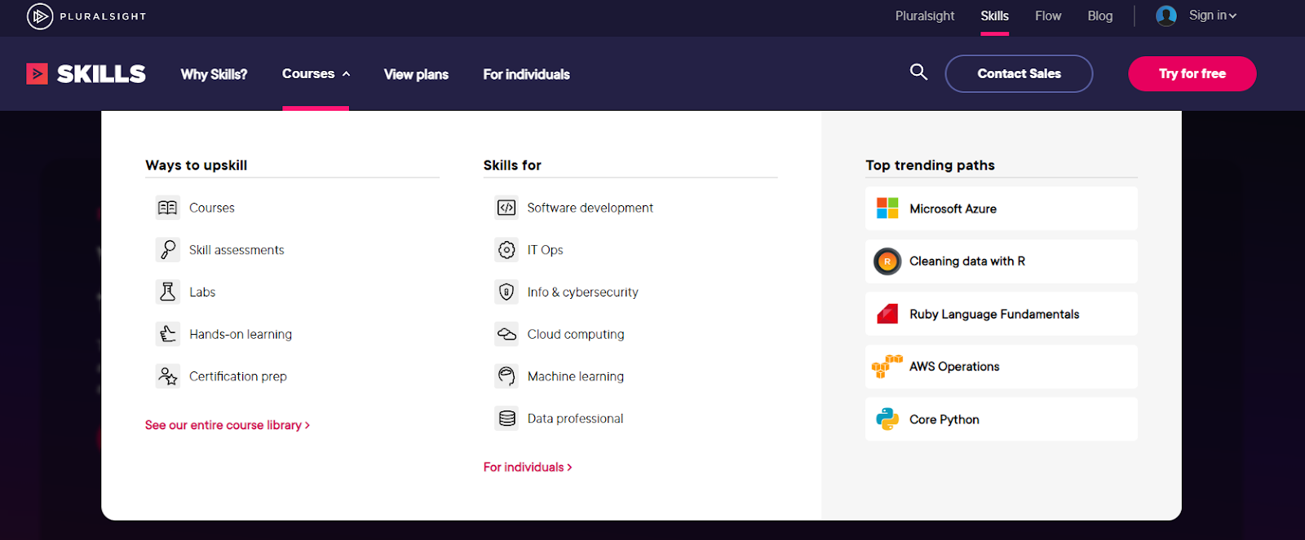Image resolution: width=1305 pixels, height=540 pixels.
Task: Open the Why Skills? menu
Action: pos(214,74)
